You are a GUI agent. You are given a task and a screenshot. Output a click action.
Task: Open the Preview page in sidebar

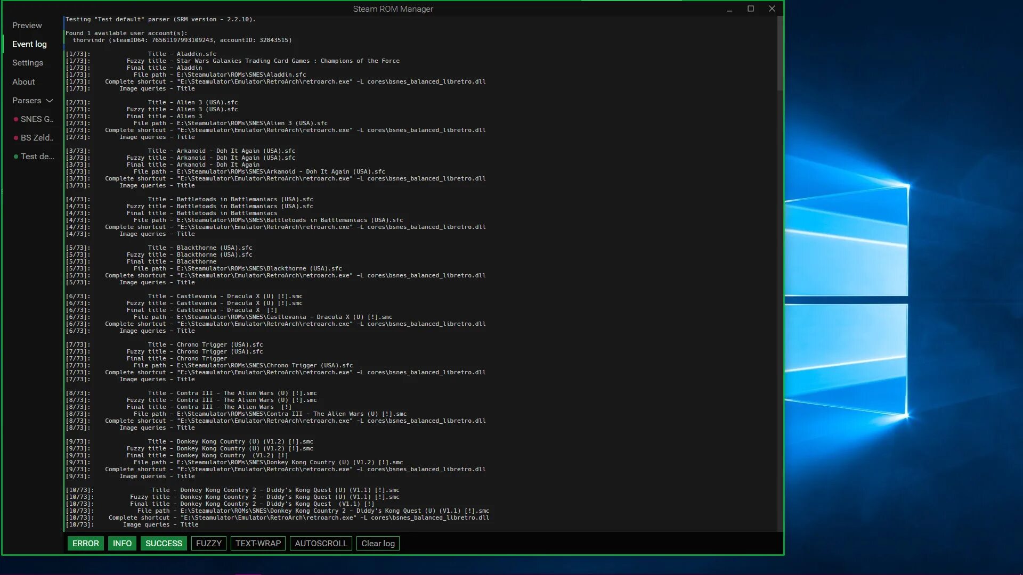27,25
